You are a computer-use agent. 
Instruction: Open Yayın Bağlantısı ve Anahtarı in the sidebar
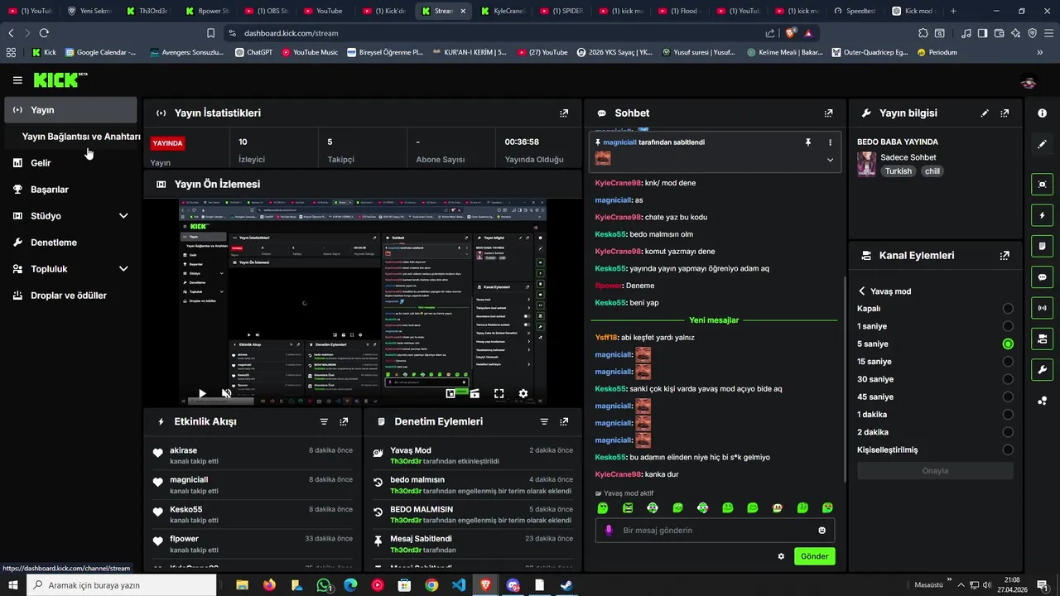pos(81,137)
